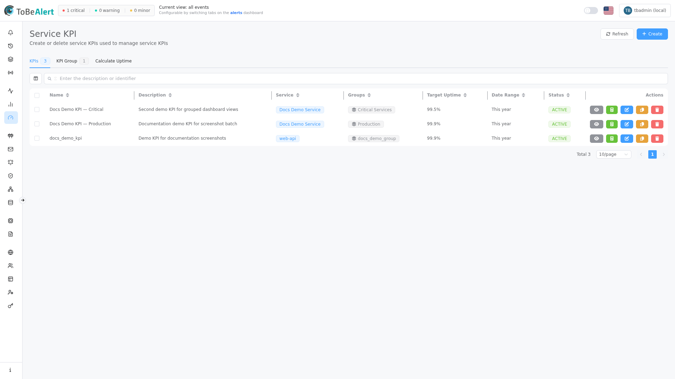Open the document file icon in sidebar

click(11, 234)
